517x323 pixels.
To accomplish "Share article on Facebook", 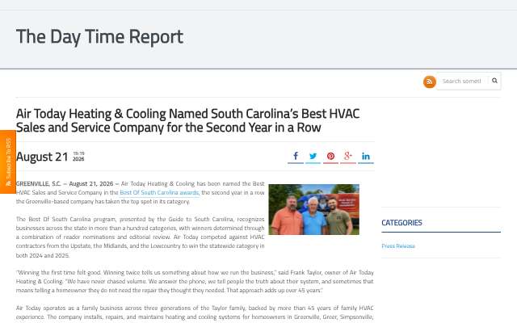I will pos(296,156).
